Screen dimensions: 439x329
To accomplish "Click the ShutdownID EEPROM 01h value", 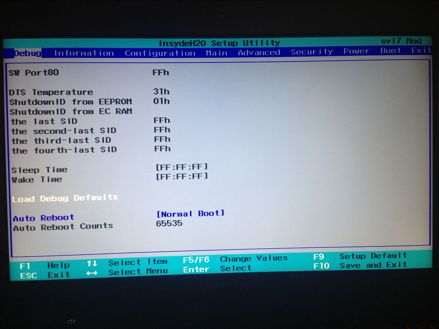I will 162,101.
